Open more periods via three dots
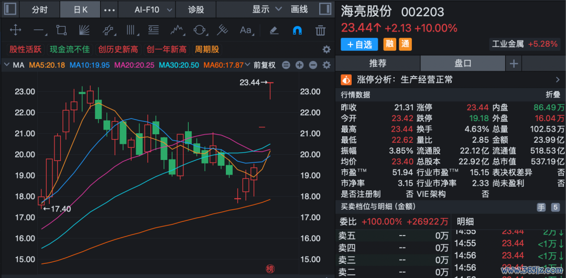Viewport: 566px width, 278px height. (x=110, y=10)
